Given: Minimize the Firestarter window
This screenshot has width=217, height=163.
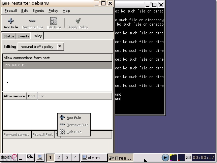Looking at the screenshot, I should (97, 3).
